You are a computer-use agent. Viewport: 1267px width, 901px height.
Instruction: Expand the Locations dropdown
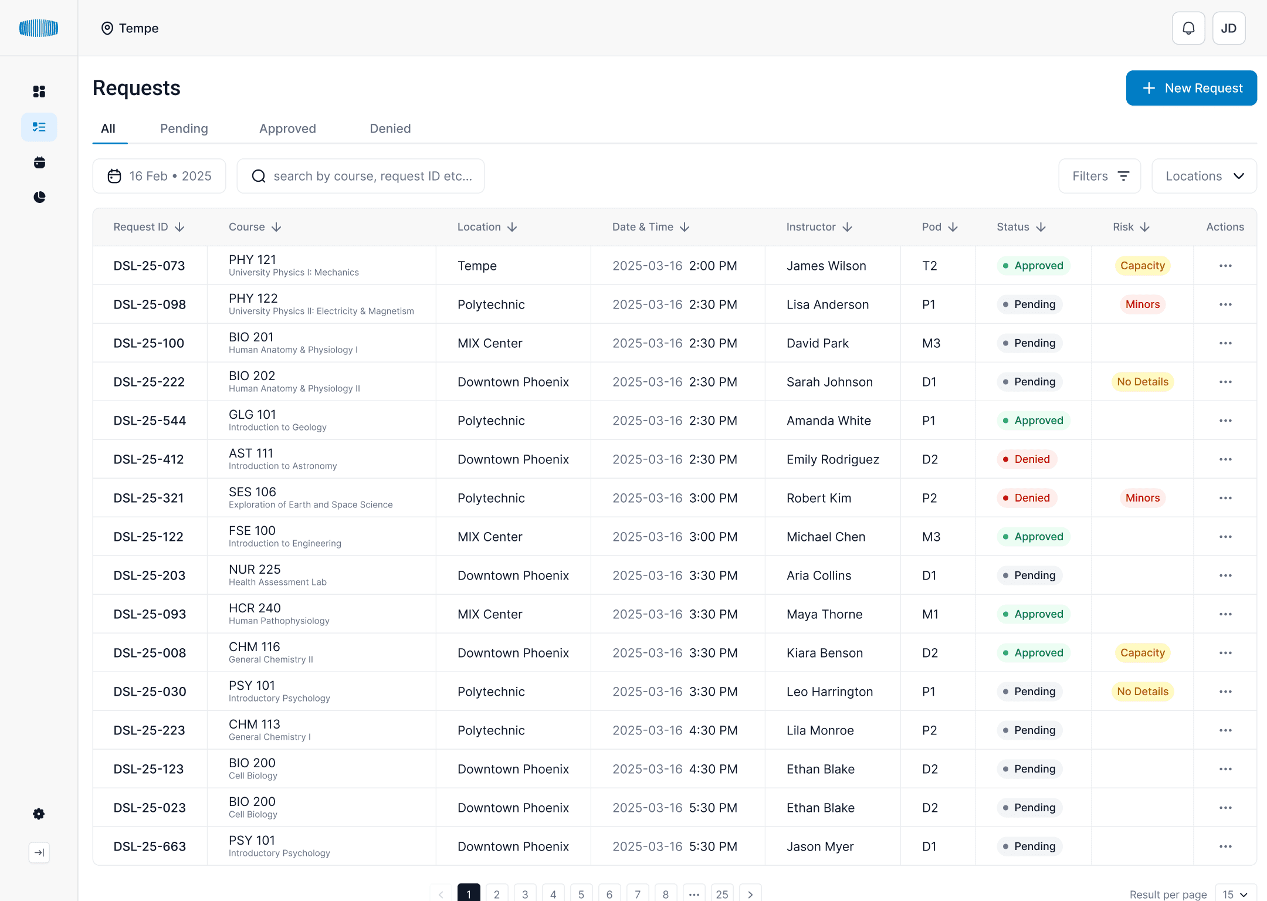pos(1204,176)
